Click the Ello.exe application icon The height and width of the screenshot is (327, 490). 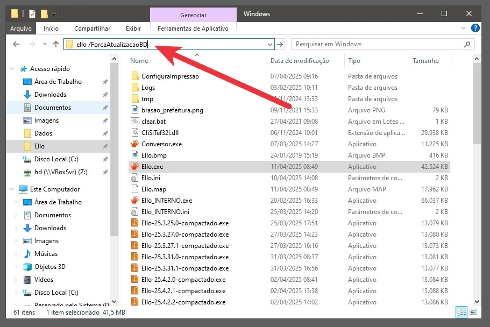point(134,166)
